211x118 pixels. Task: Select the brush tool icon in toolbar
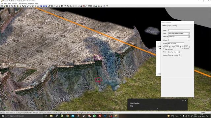pyautogui.click(x=54, y=6)
